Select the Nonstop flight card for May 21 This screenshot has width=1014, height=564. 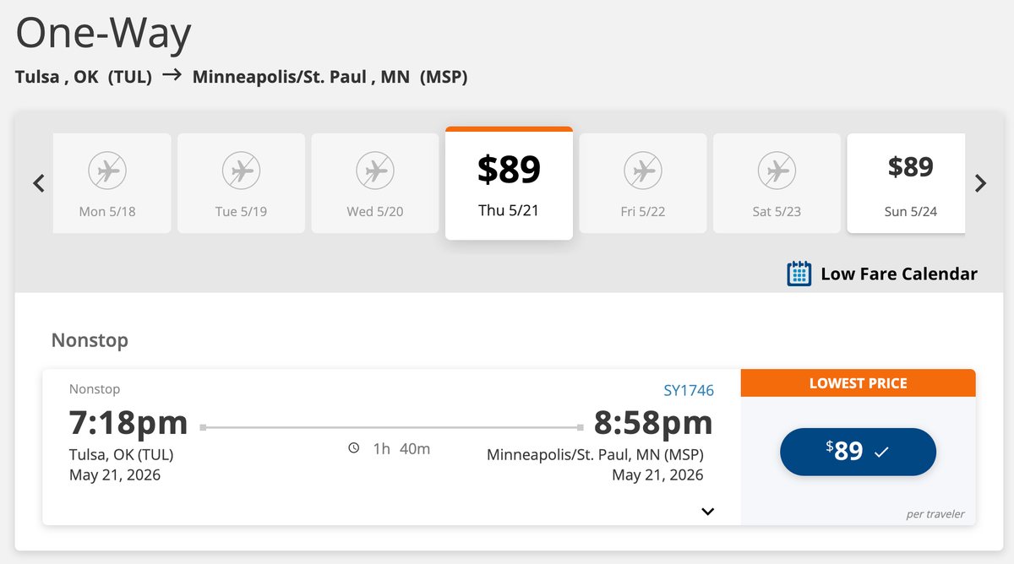click(x=389, y=446)
